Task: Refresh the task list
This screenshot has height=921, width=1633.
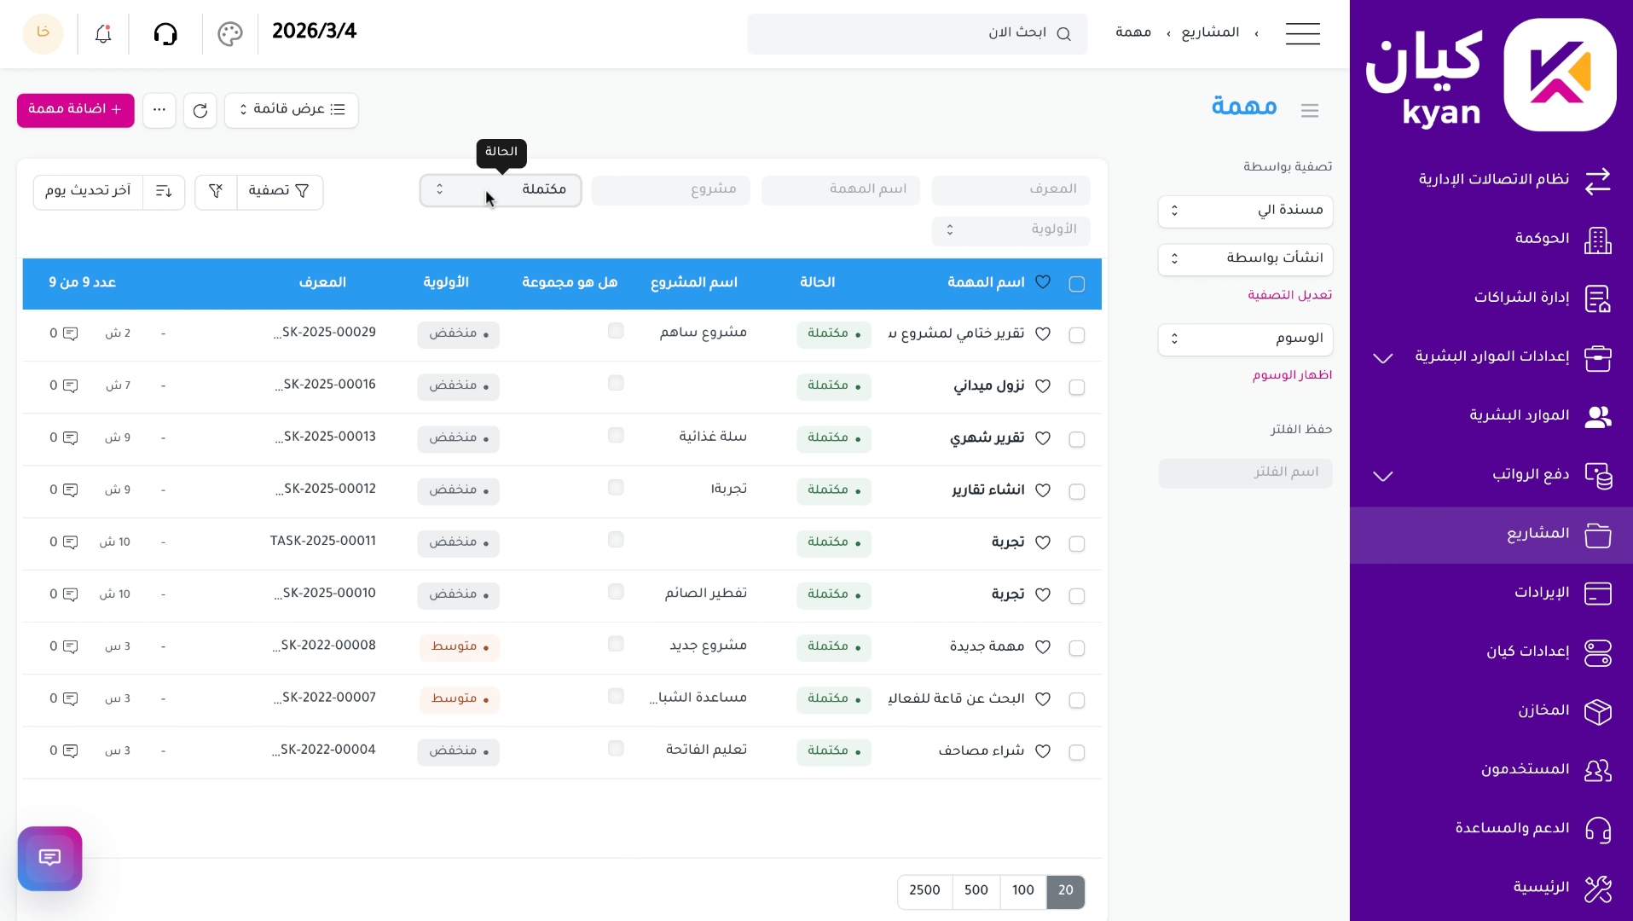Action: [x=200, y=110]
